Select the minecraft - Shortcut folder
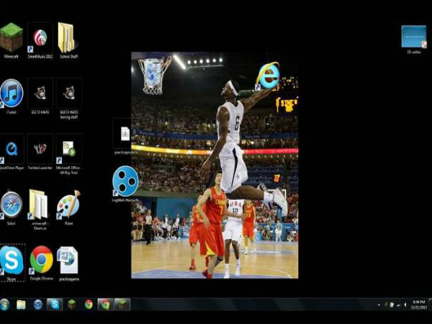This screenshot has height=324, width=432. coord(39,204)
